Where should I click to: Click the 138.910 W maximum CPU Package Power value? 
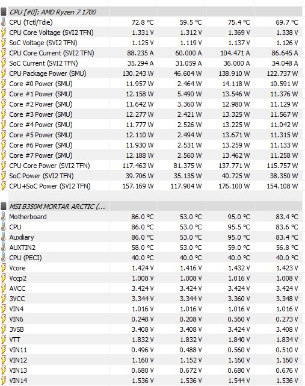pos(234,73)
